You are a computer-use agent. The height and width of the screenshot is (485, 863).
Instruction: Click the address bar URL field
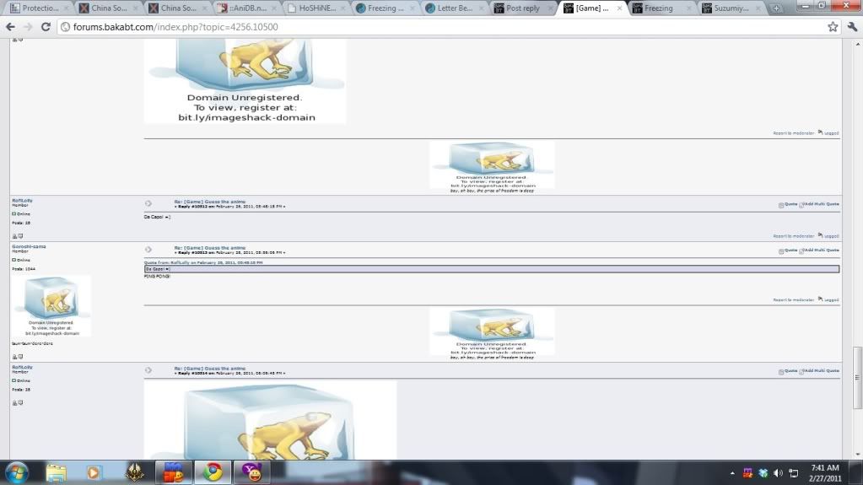422,27
